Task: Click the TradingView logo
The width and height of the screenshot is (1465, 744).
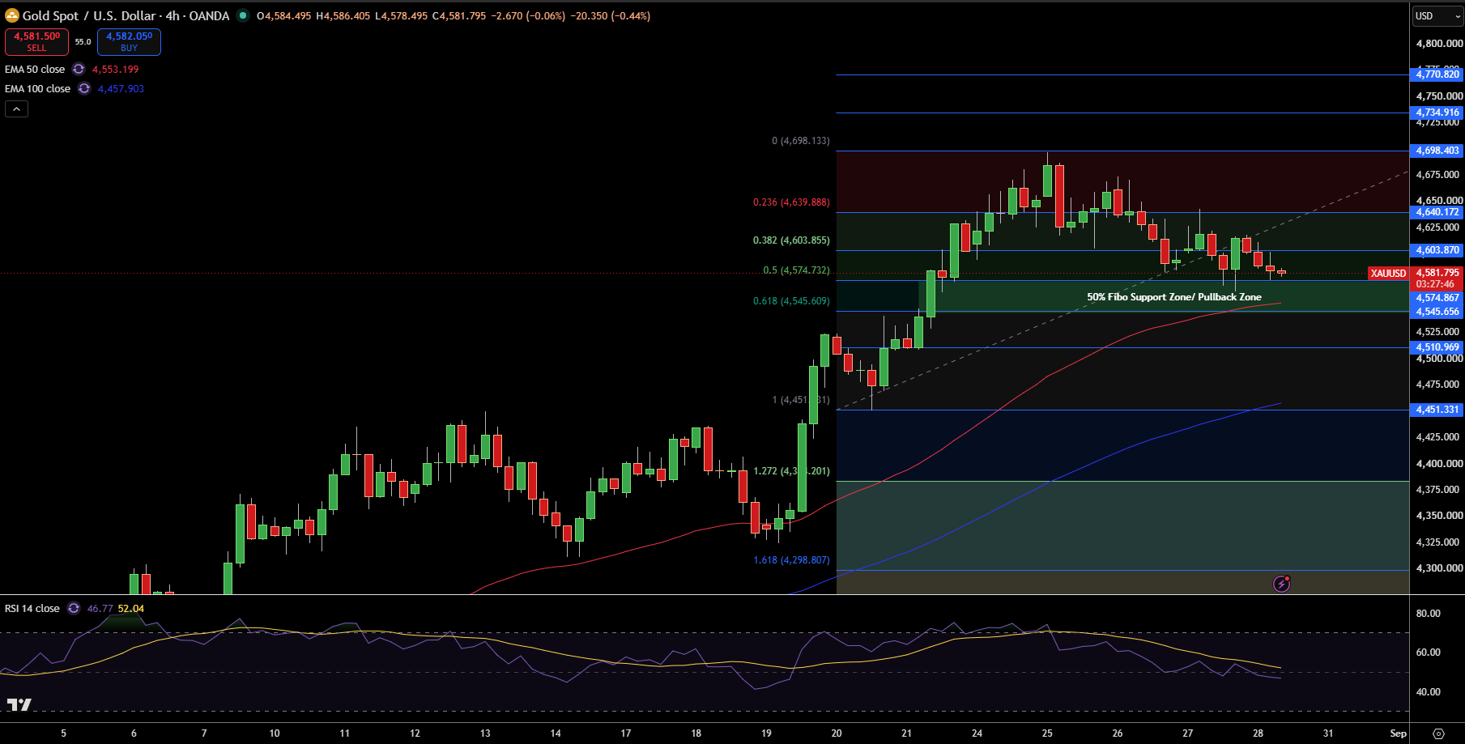Action: click(x=19, y=705)
